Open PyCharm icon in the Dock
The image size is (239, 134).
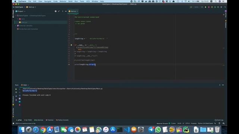coord(186,130)
